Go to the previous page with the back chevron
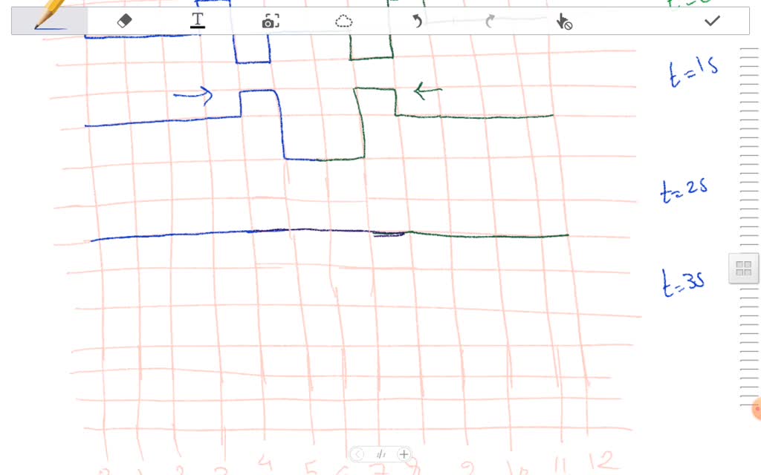The width and height of the screenshot is (761, 475). [x=359, y=453]
